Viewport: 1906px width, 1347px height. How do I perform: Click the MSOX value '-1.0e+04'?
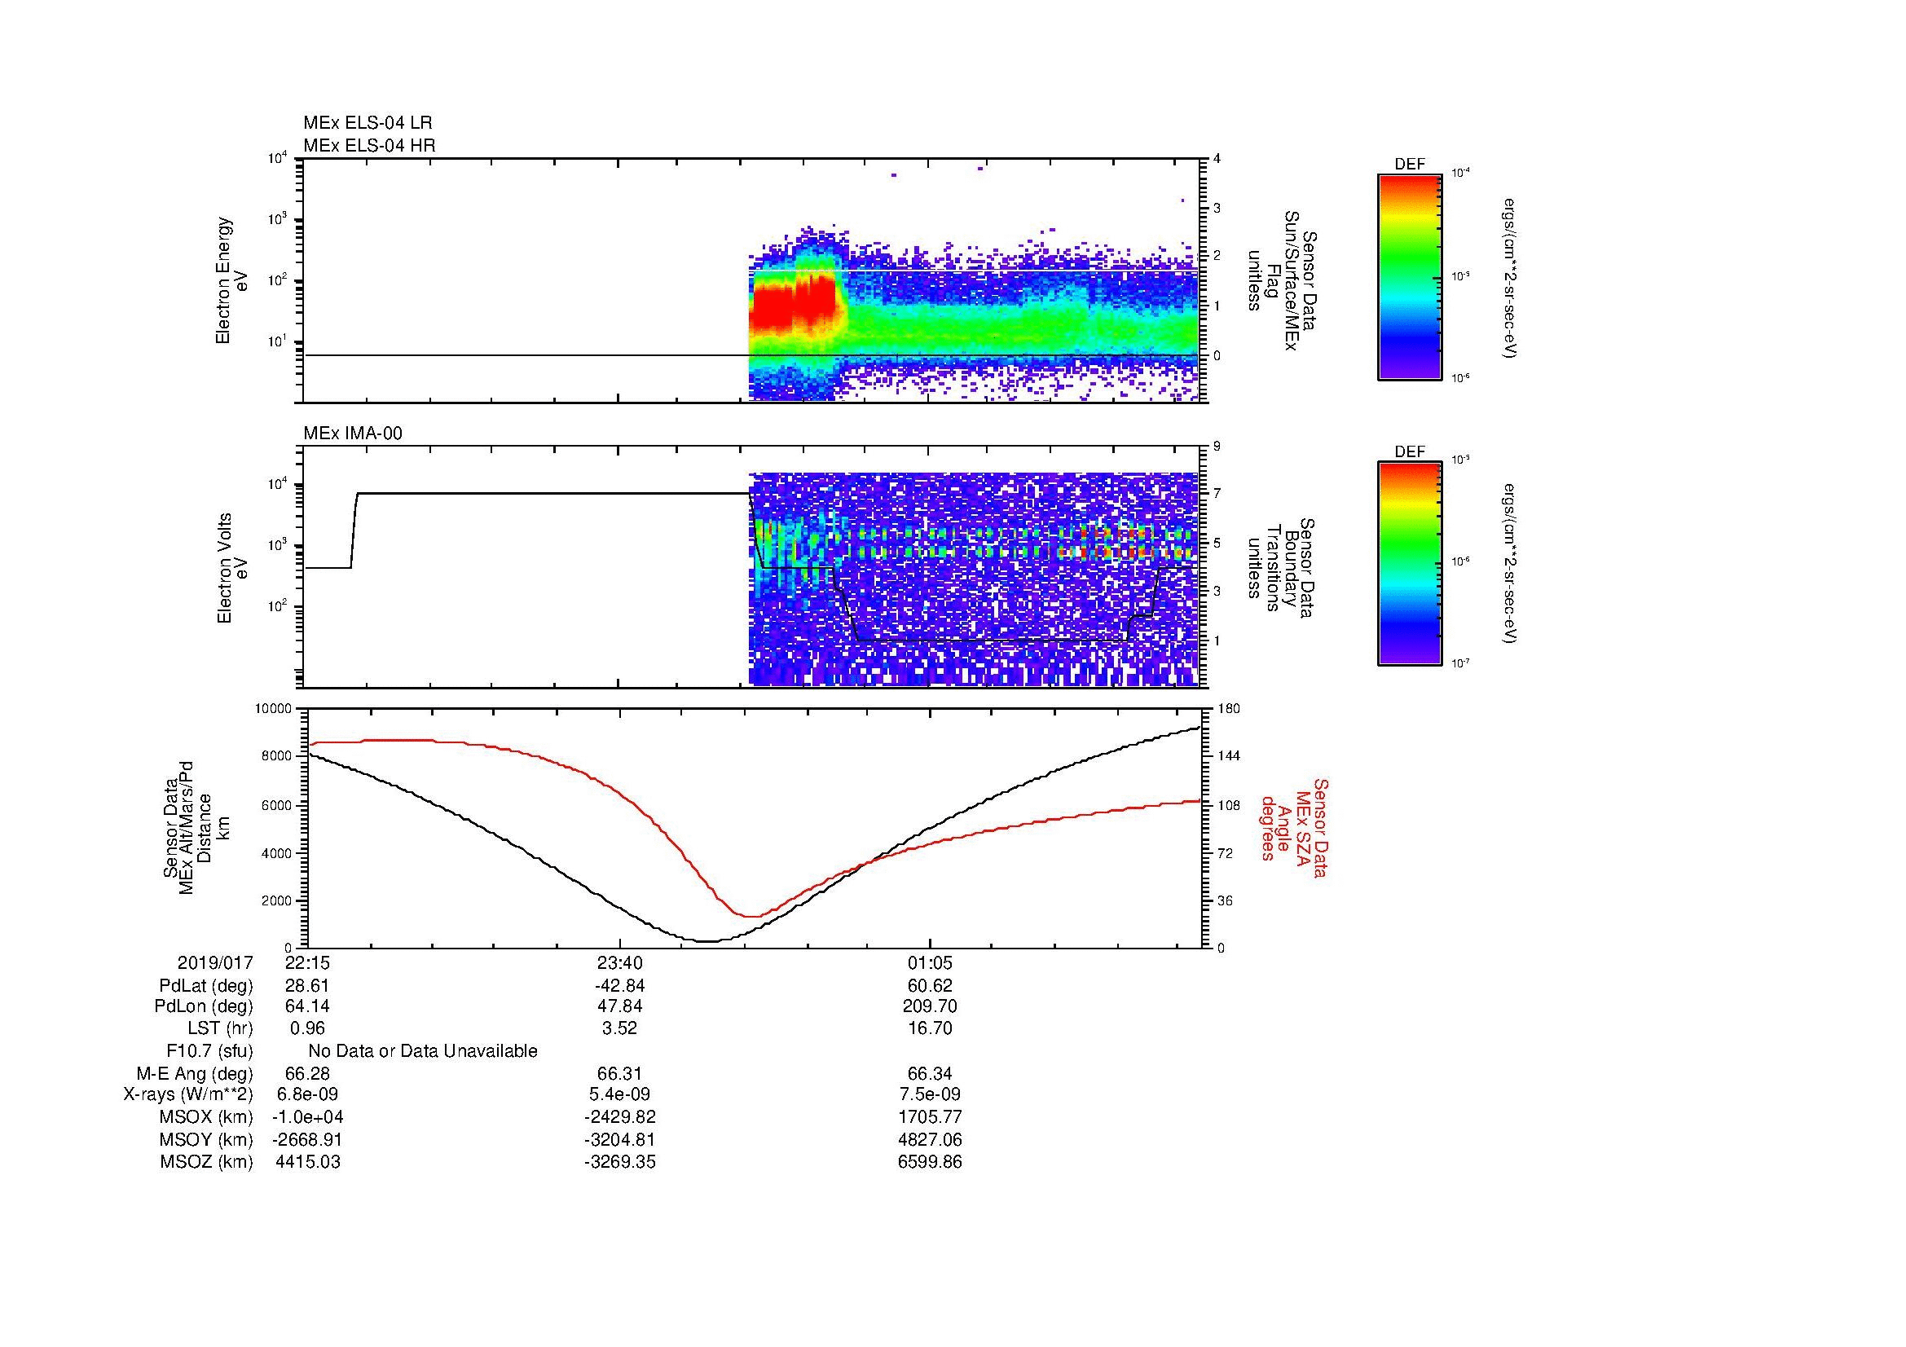pos(307,1117)
